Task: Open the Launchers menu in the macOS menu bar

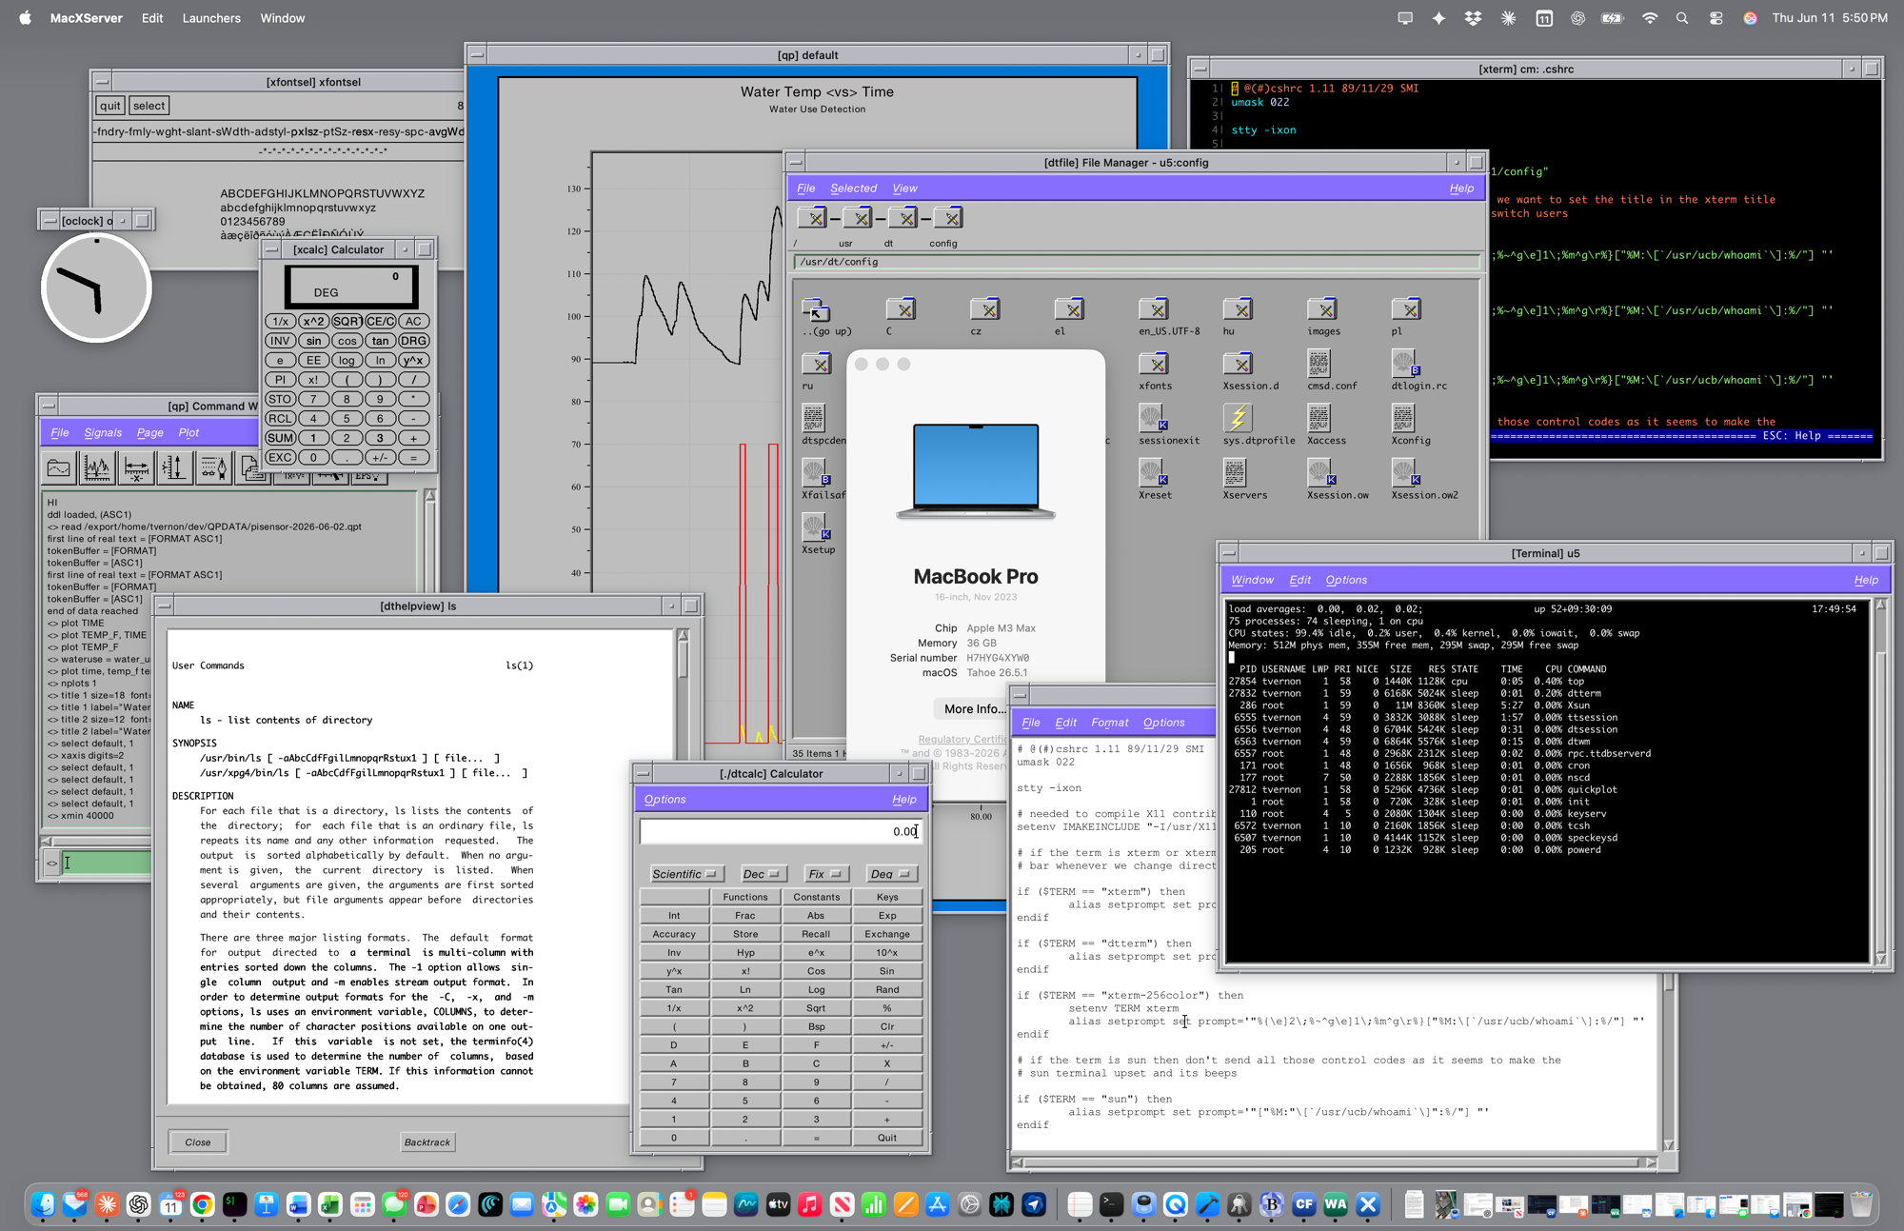Action: coord(211,18)
